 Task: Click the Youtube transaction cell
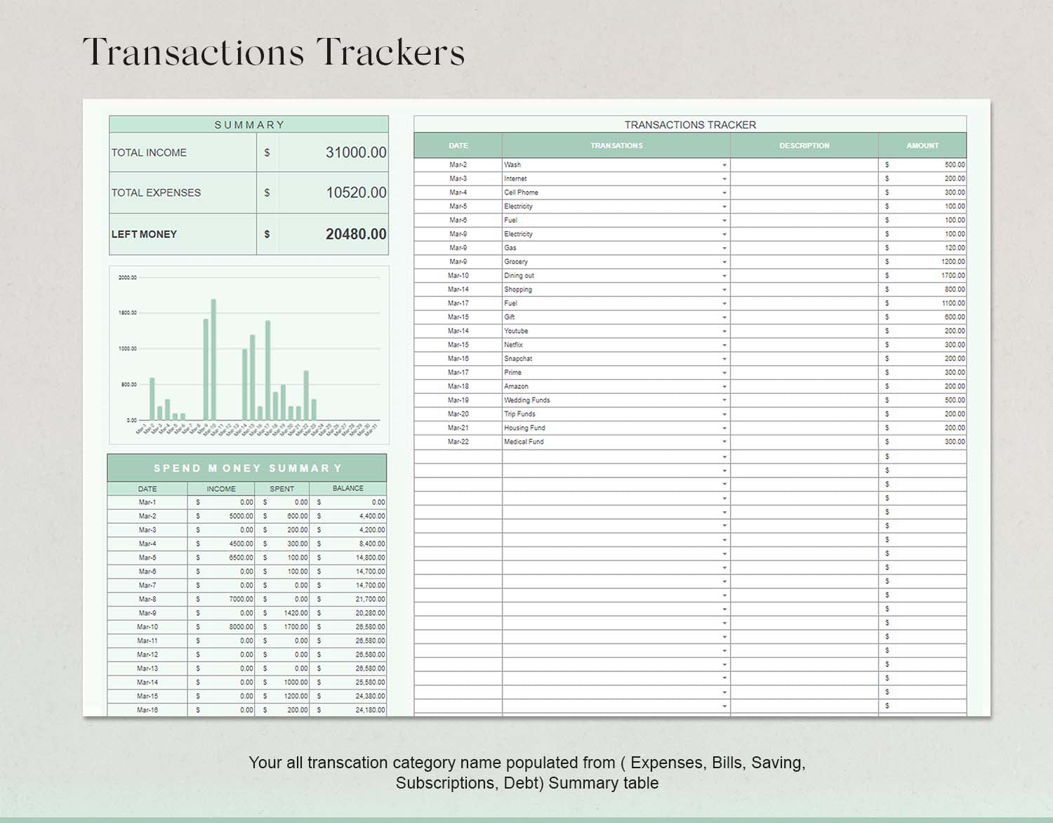click(x=616, y=331)
